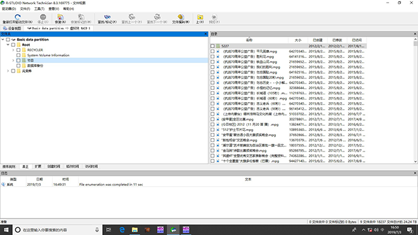
Task: Check the Root folder checkbox
Action: pyautogui.click(x=13, y=45)
